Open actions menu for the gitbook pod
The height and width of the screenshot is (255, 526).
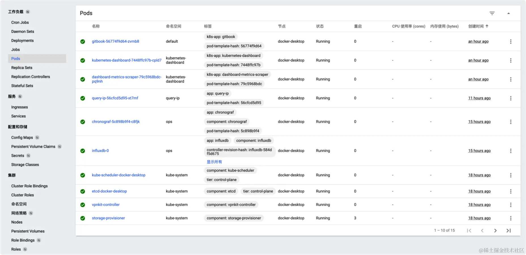tap(511, 42)
